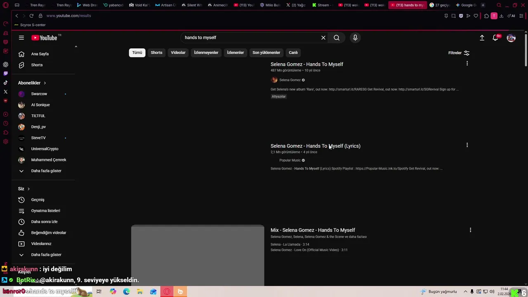Expand the Abonelikler section

[32, 83]
